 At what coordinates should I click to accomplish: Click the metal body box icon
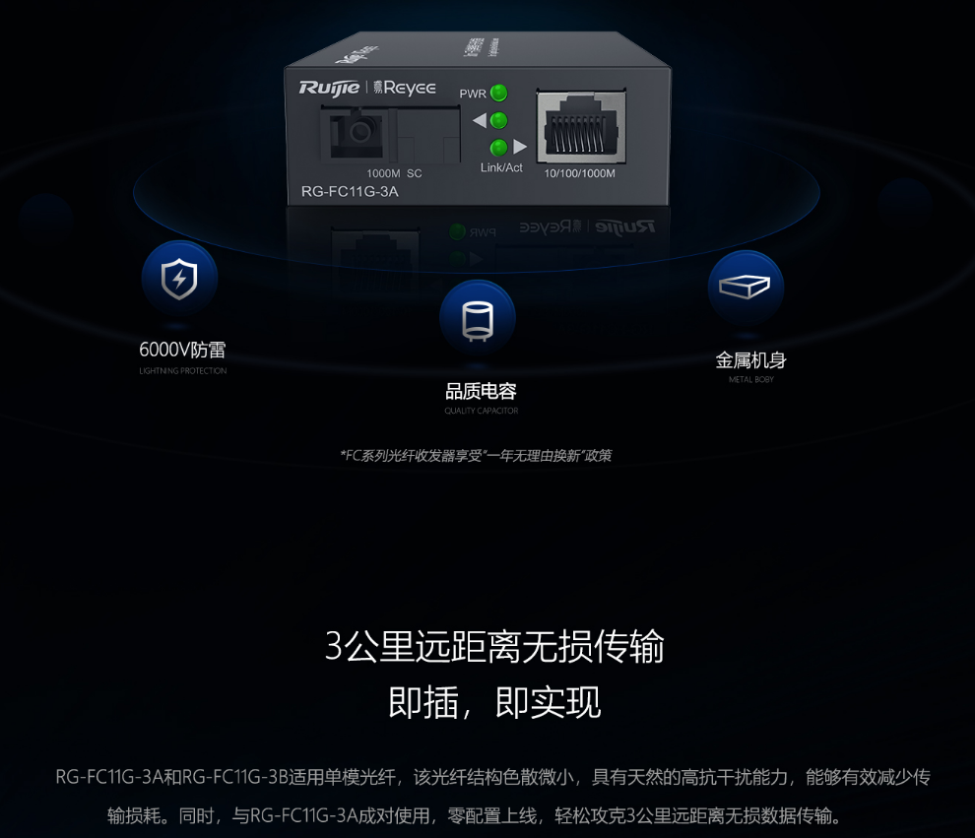(745, 288)
